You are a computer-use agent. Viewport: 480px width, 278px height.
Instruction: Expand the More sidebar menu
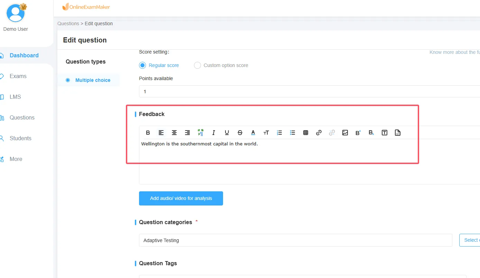pos(16,159)
